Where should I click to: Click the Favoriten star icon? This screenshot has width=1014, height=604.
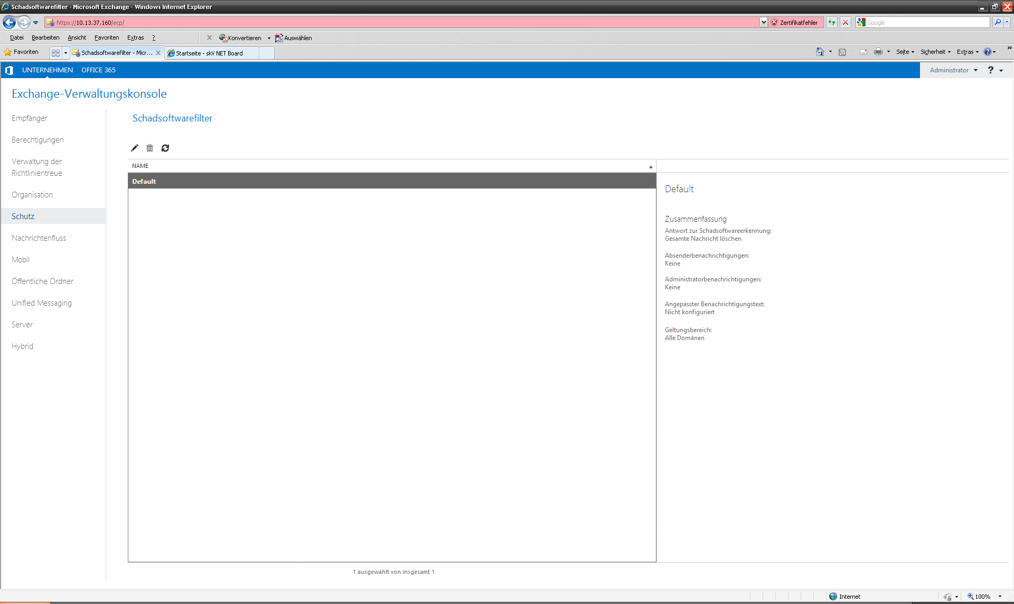tap(8, 52)
